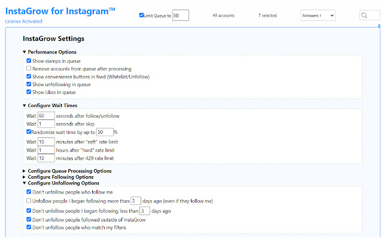This screenshot has width=383, height=239.
Task: Click the Limit Queue number field
Action: coord(180,16)
